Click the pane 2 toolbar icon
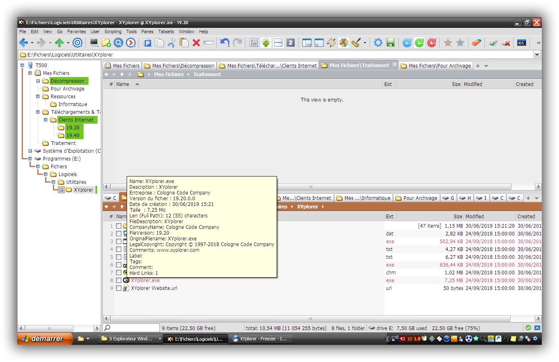Image resolution: width=559 pixels, height=362 pixels. 291,42
